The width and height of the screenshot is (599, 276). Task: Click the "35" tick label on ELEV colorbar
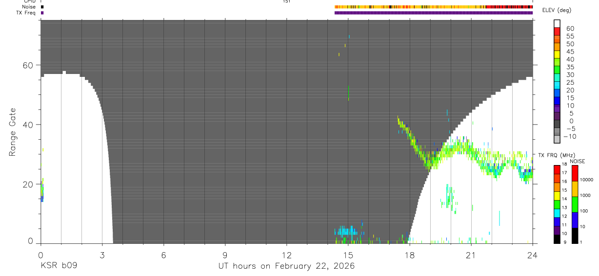569,67
